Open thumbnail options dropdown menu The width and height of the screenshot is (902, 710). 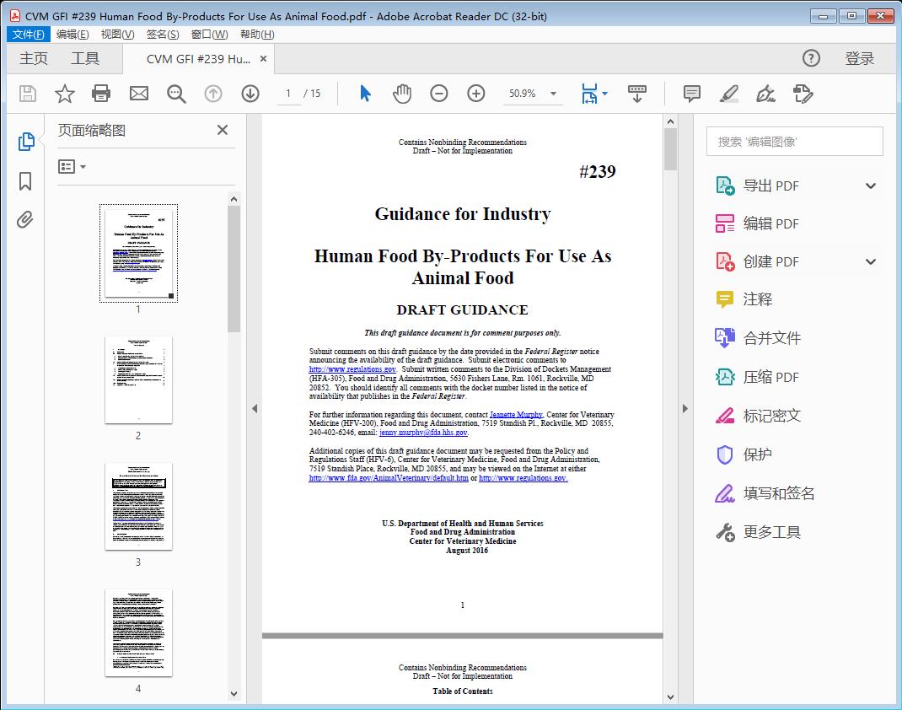point(72,167)
